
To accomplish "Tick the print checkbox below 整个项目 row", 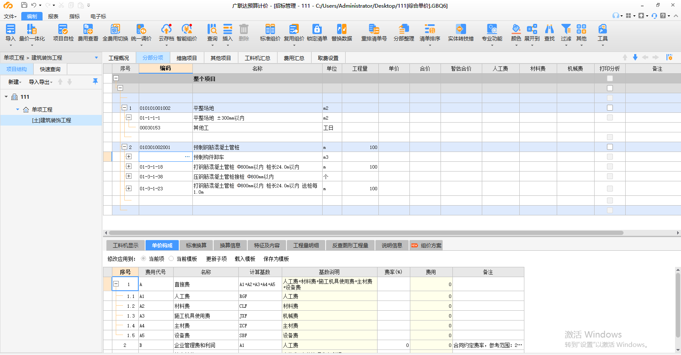I will tap(610, 89).
